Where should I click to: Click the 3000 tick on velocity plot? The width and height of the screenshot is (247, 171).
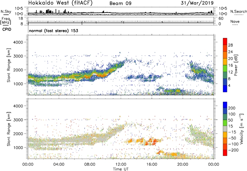click(x=18, y=120)
